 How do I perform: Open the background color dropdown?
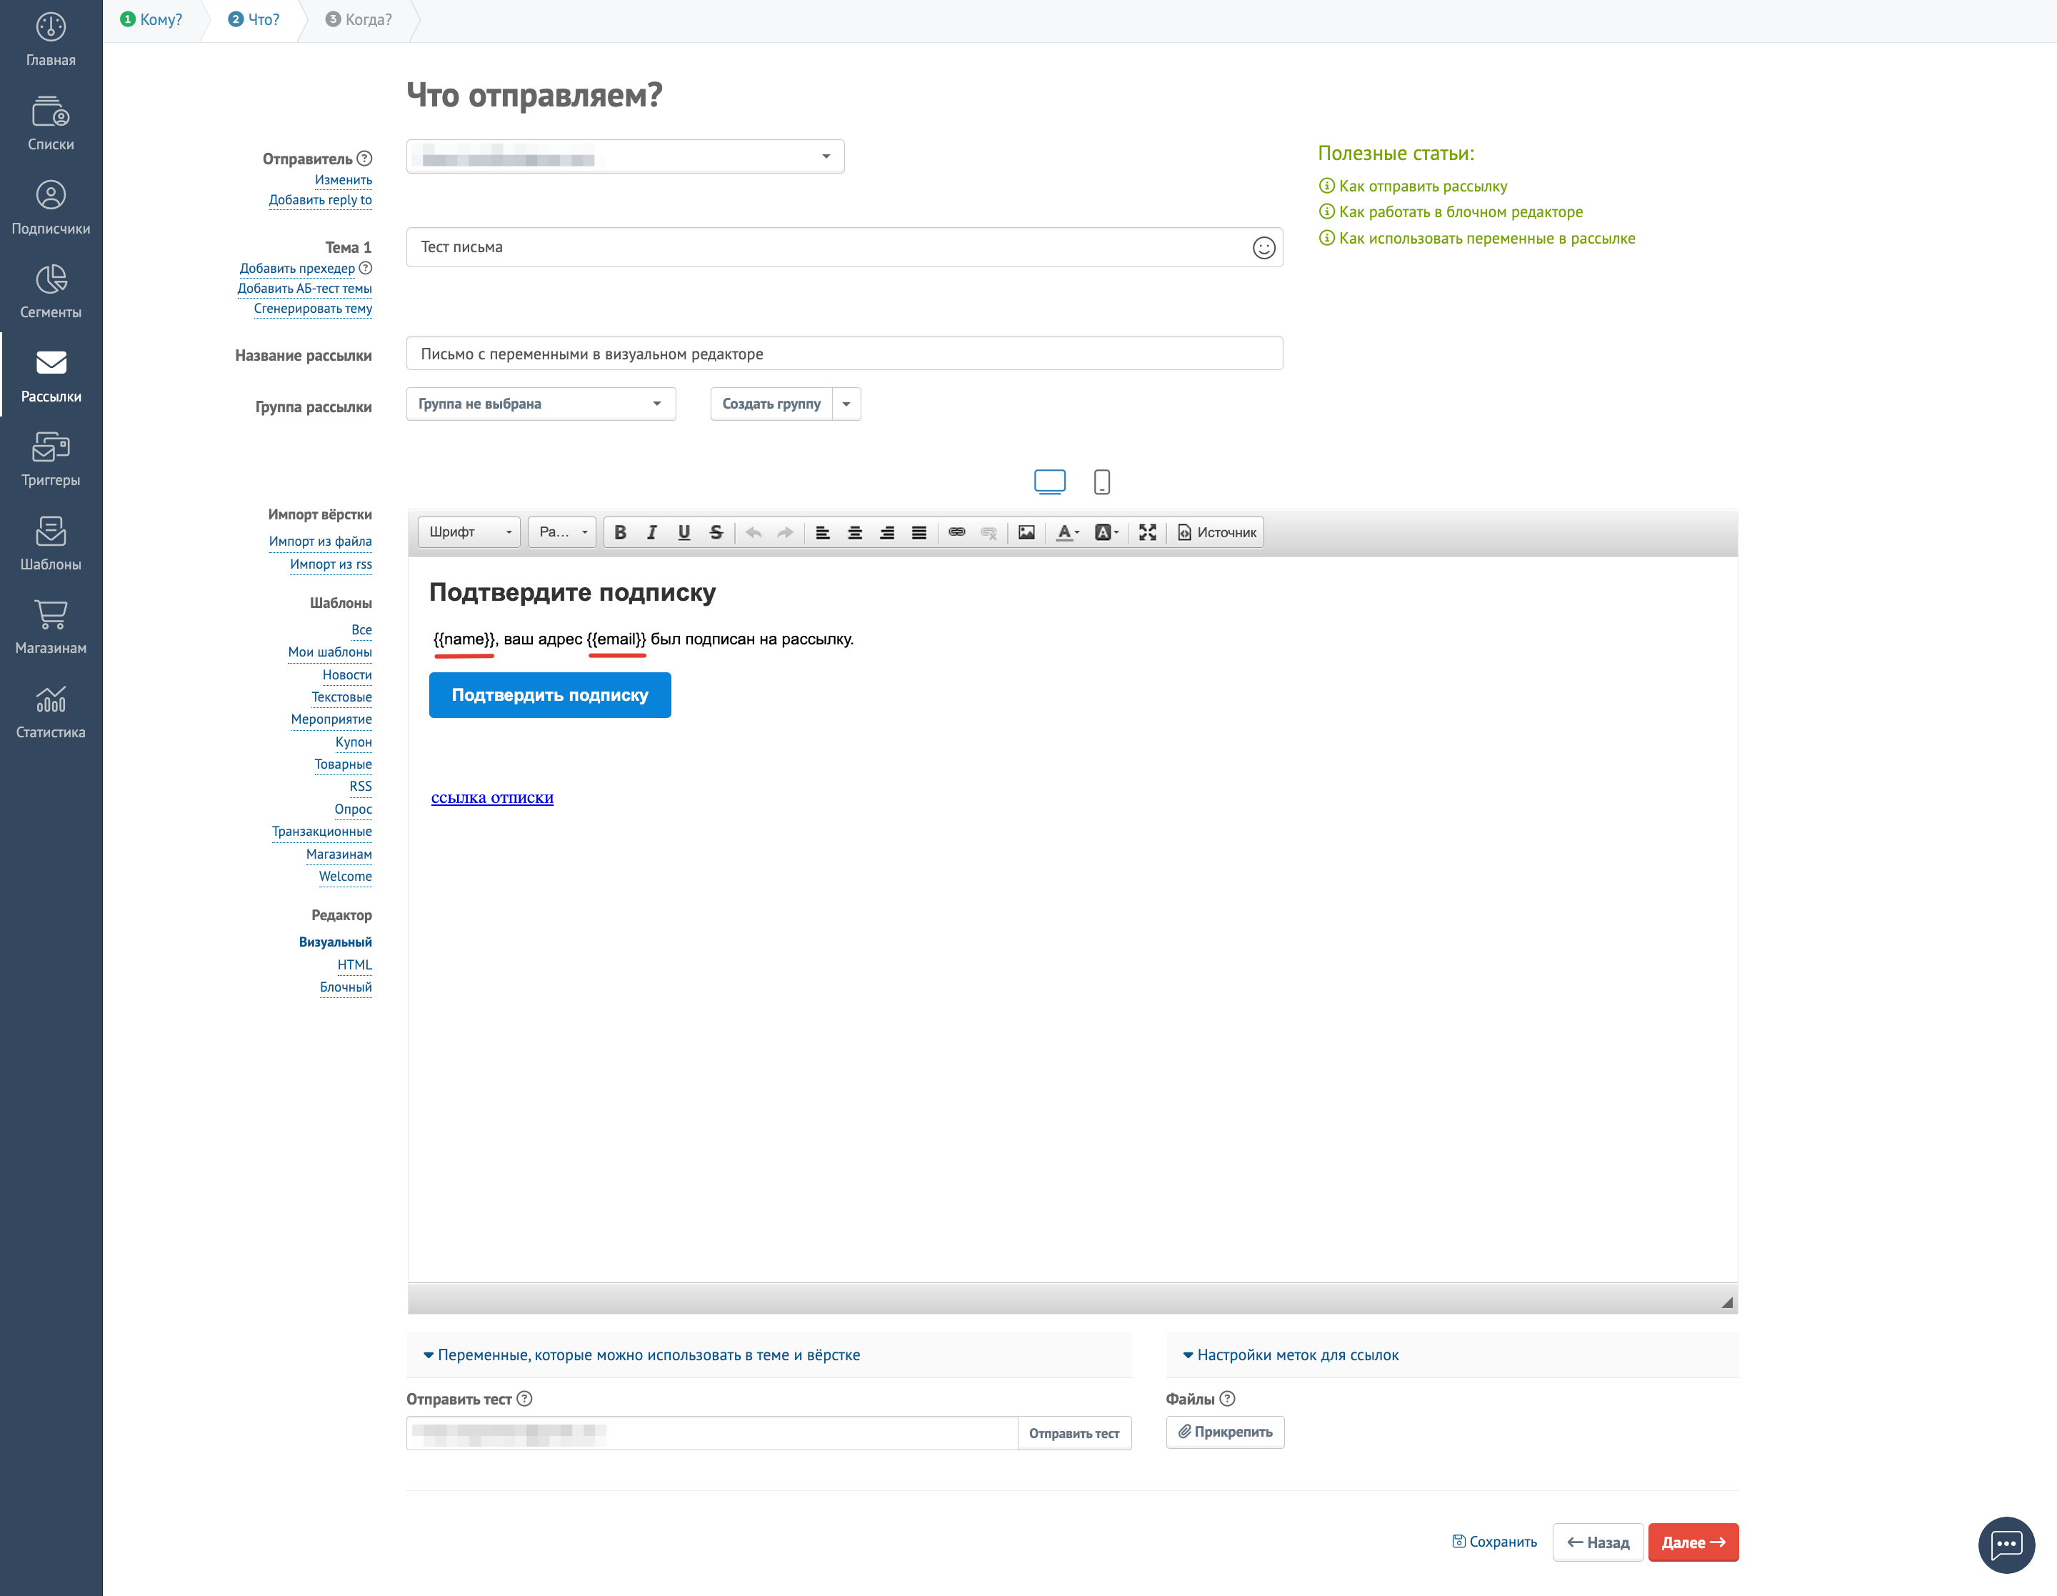1106,532
